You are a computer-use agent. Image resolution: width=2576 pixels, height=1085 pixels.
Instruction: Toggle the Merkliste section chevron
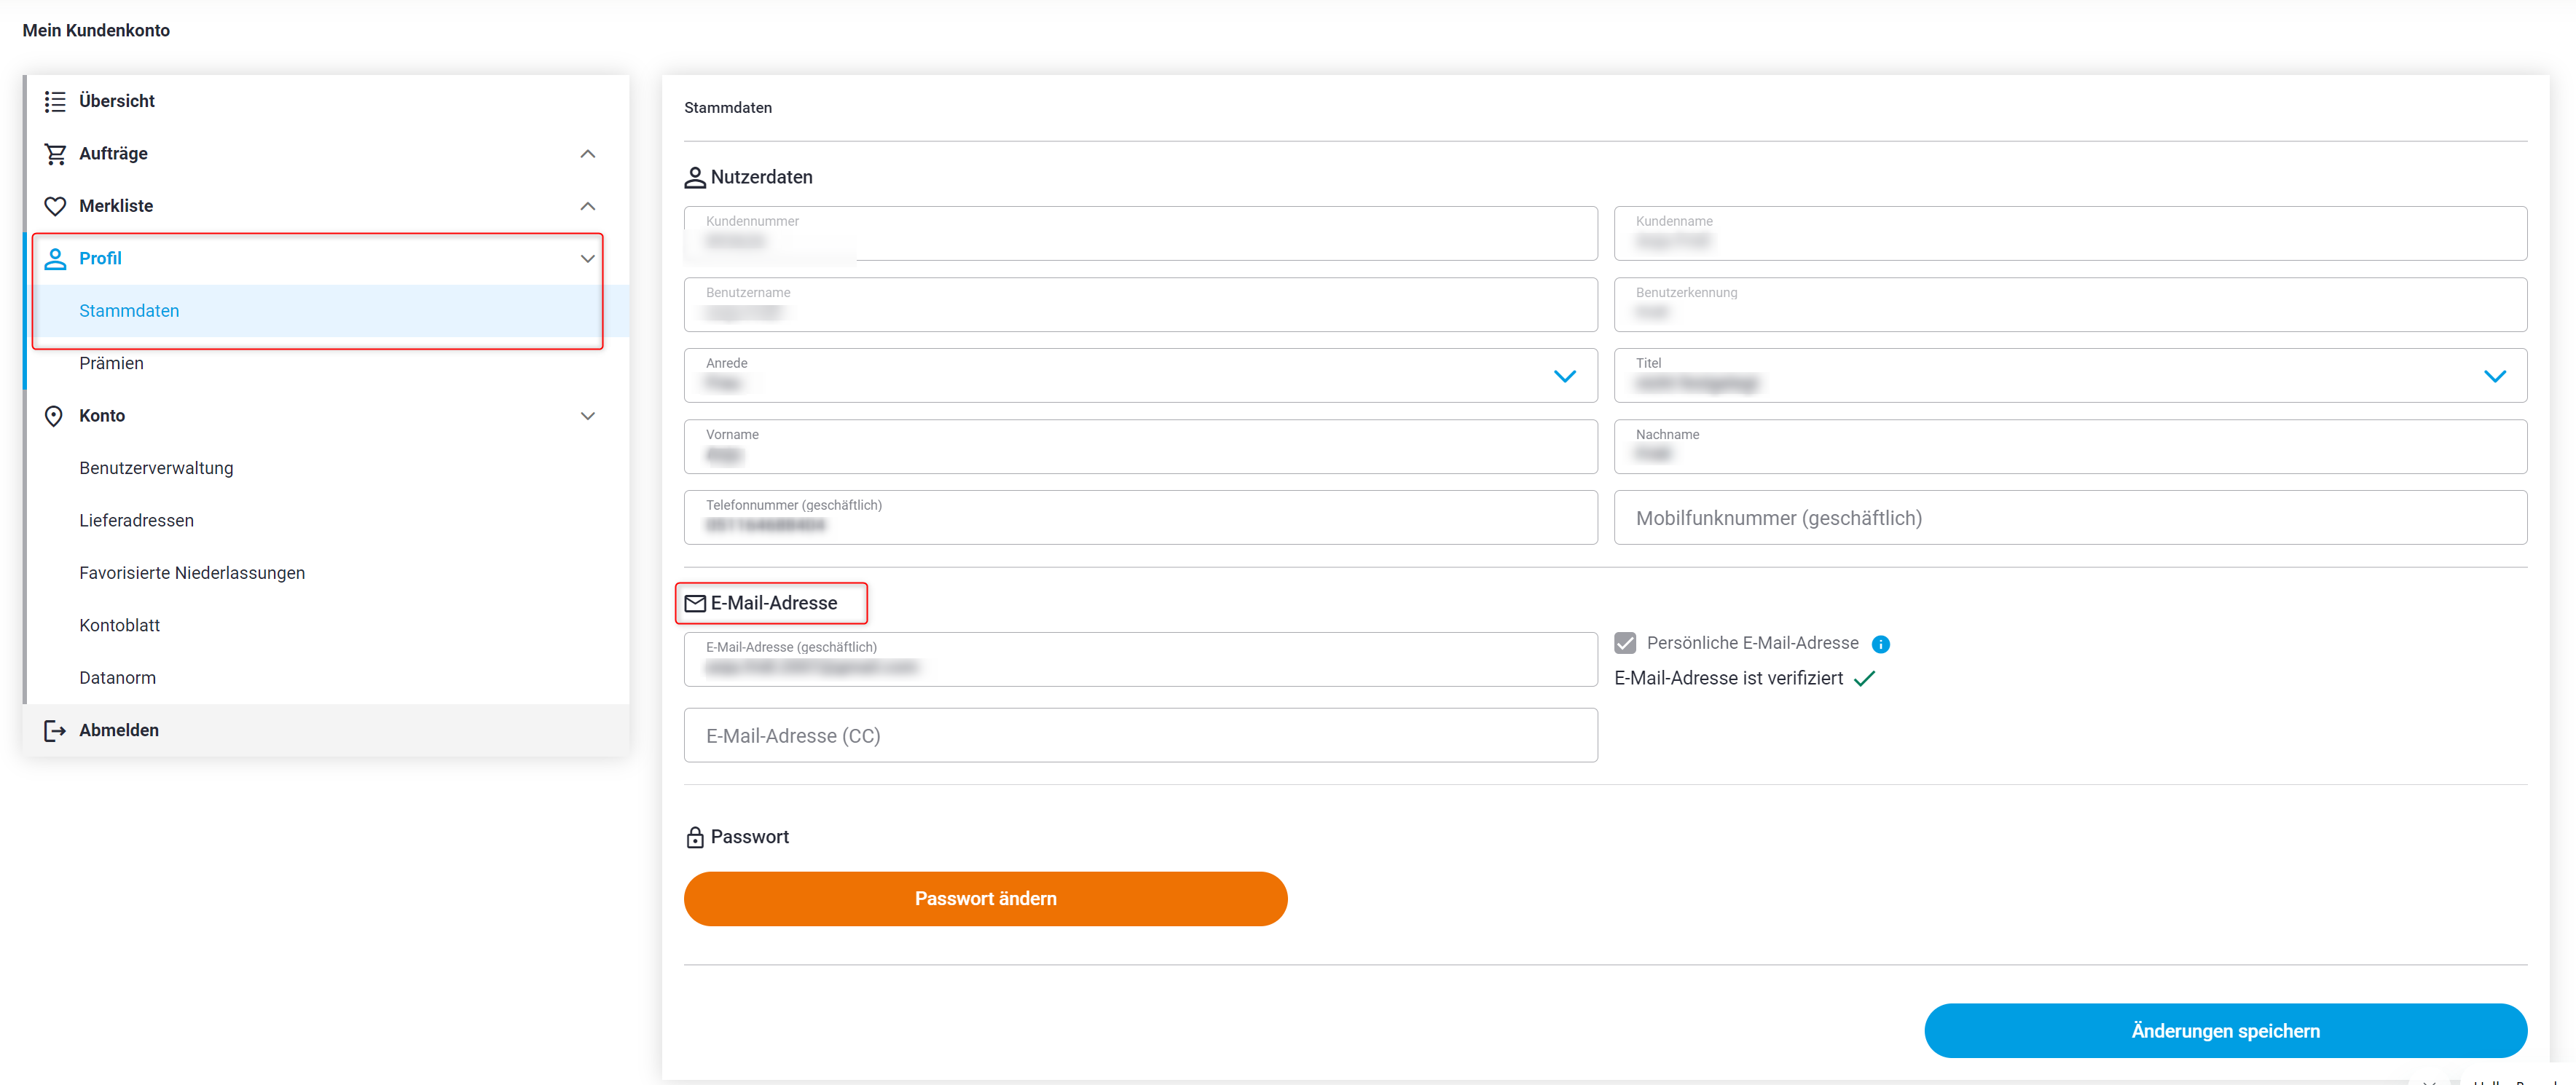pos(588,206)
